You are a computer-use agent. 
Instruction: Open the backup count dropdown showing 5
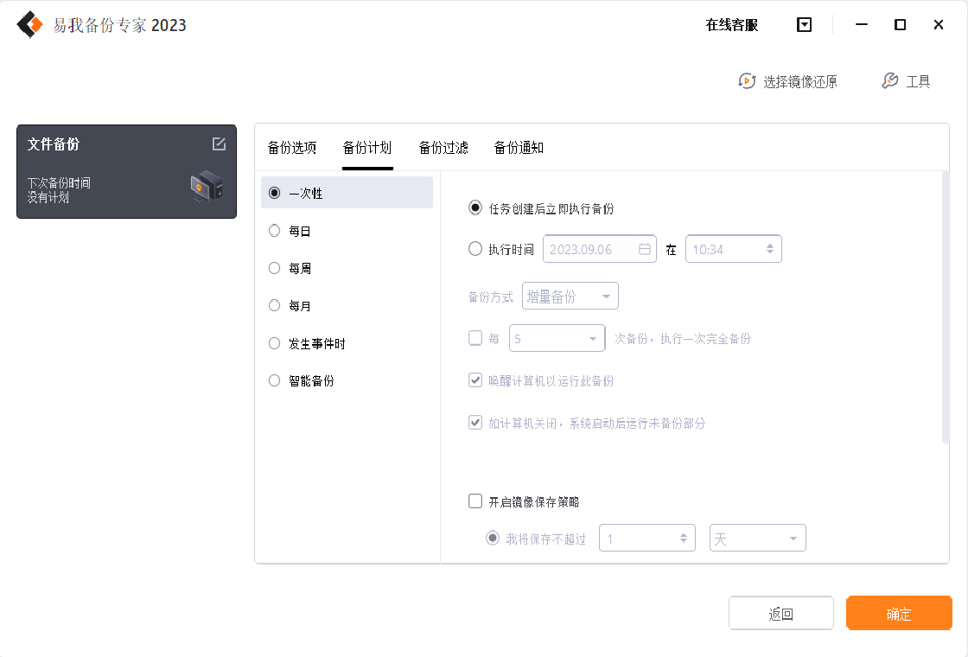click(557, 338)
